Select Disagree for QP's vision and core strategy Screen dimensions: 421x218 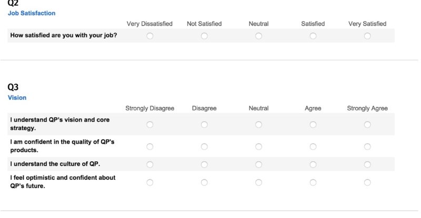pyautogui.click(x=204, y=124)
